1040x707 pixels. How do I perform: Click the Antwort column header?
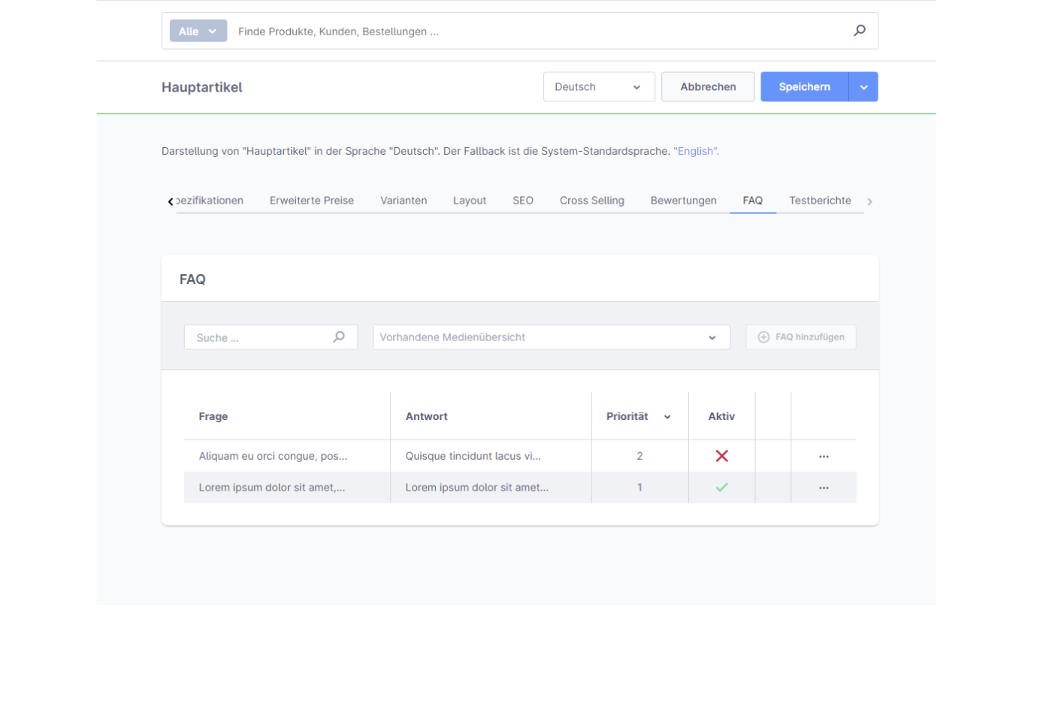click(427, 416)
